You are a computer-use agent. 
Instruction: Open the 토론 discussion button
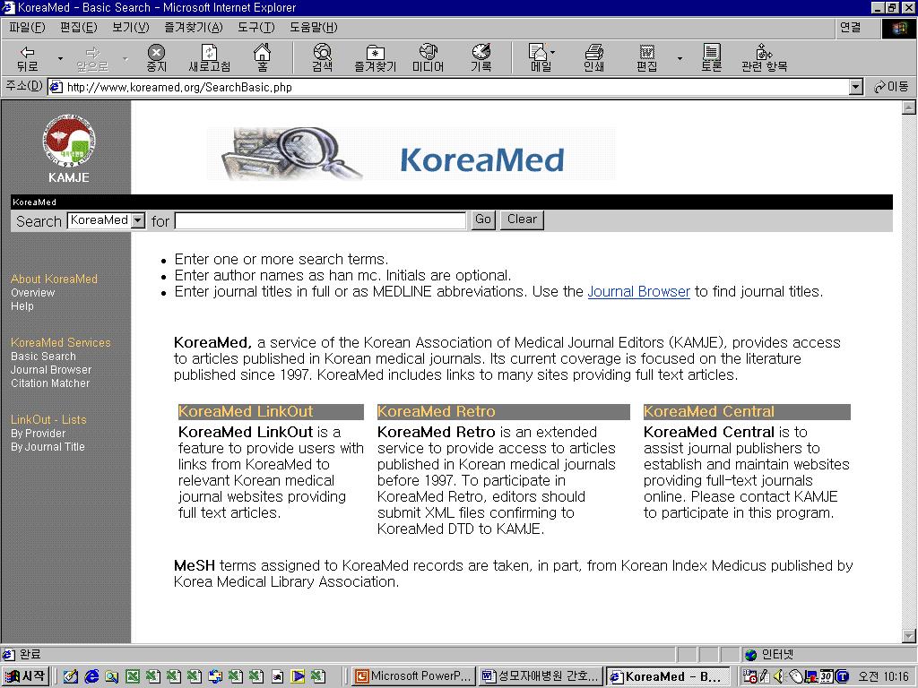coord(711,58)
